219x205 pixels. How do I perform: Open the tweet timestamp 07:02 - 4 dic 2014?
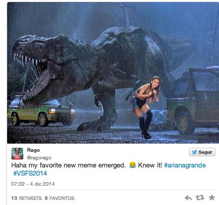33,184
